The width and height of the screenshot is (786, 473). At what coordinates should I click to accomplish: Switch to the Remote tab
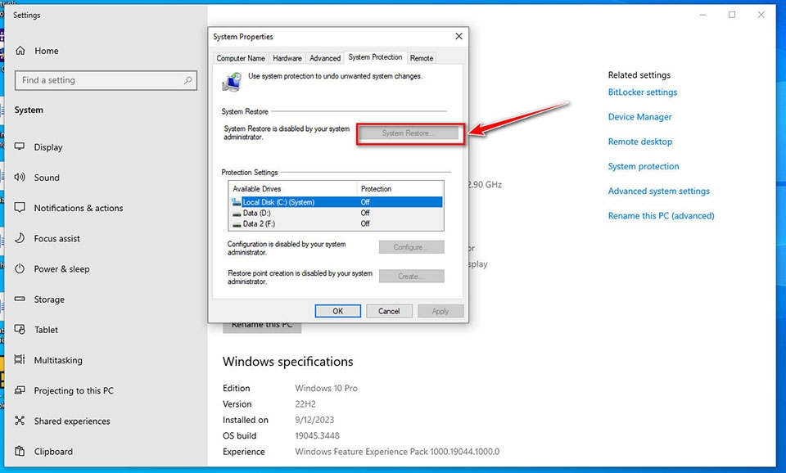422,58
